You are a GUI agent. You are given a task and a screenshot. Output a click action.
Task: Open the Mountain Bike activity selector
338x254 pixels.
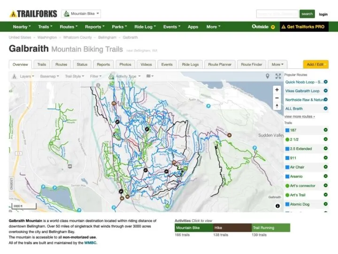coord(81,14)
